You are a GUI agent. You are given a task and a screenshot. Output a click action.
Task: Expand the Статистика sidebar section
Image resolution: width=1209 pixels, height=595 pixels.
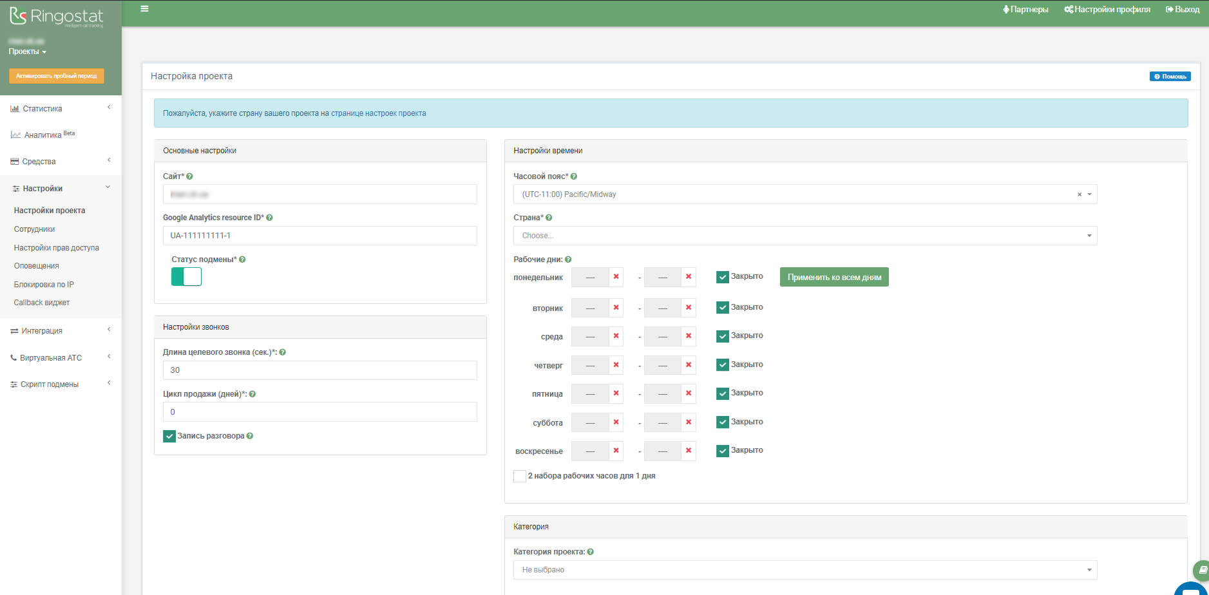[x=61, y=109]
